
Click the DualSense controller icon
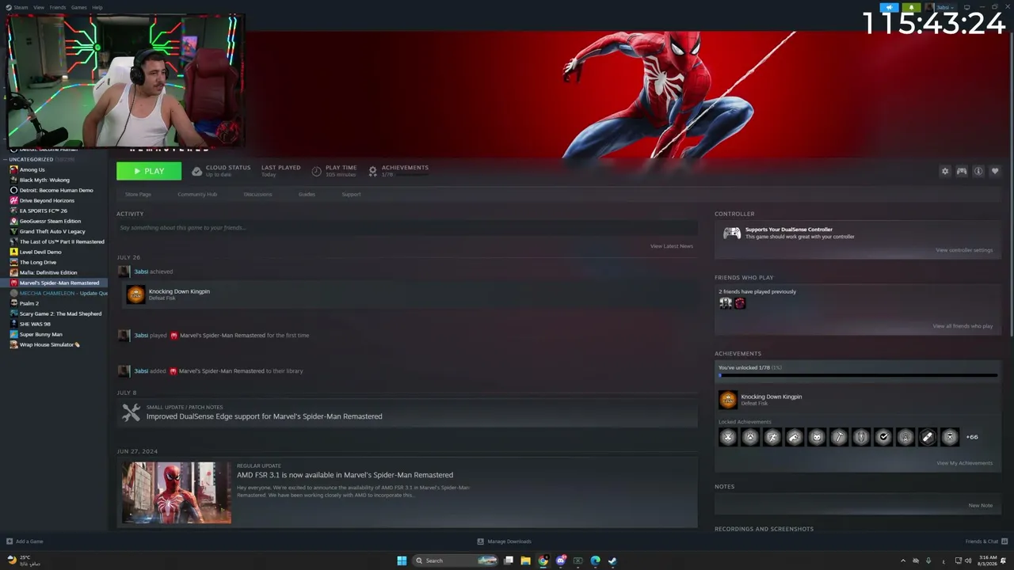[732, 233]
